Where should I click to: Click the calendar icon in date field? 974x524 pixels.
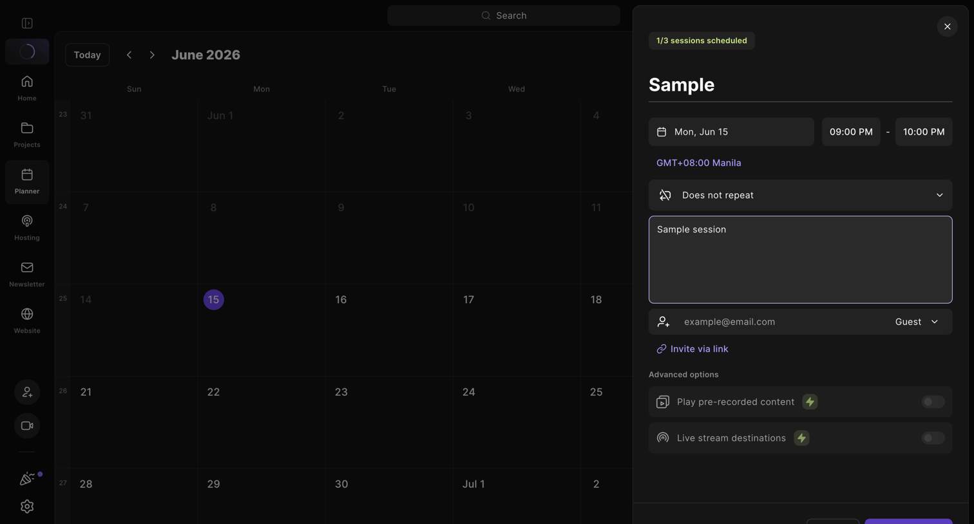[x=662, y=132]
